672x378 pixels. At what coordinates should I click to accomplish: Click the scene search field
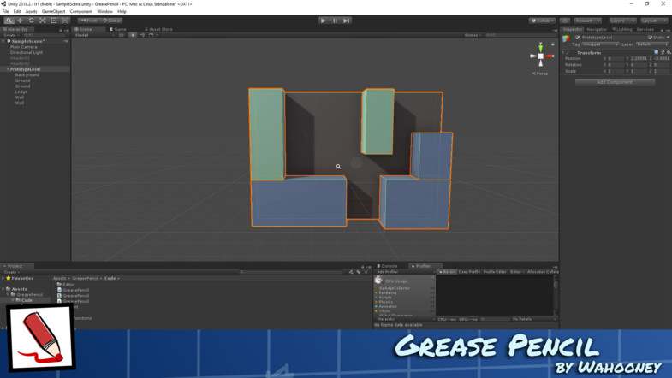[x=520, y=35]
